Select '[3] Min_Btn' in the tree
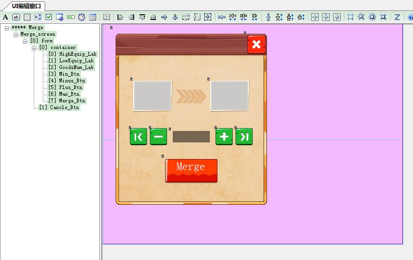The height and width of the screenshot is (260, 413). click(x=64, y=74)
